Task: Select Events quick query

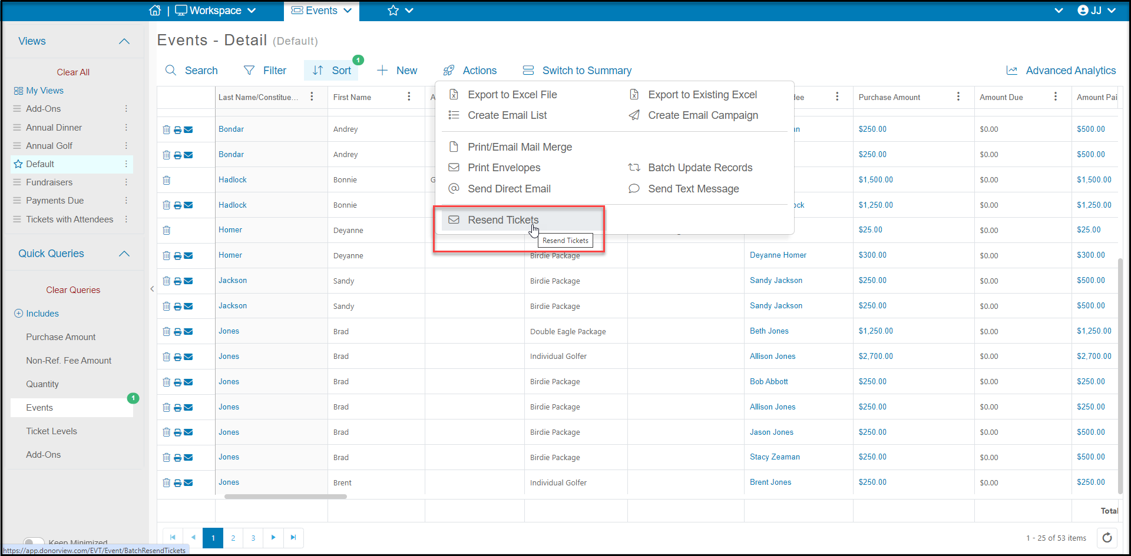Action: (71, 408)
